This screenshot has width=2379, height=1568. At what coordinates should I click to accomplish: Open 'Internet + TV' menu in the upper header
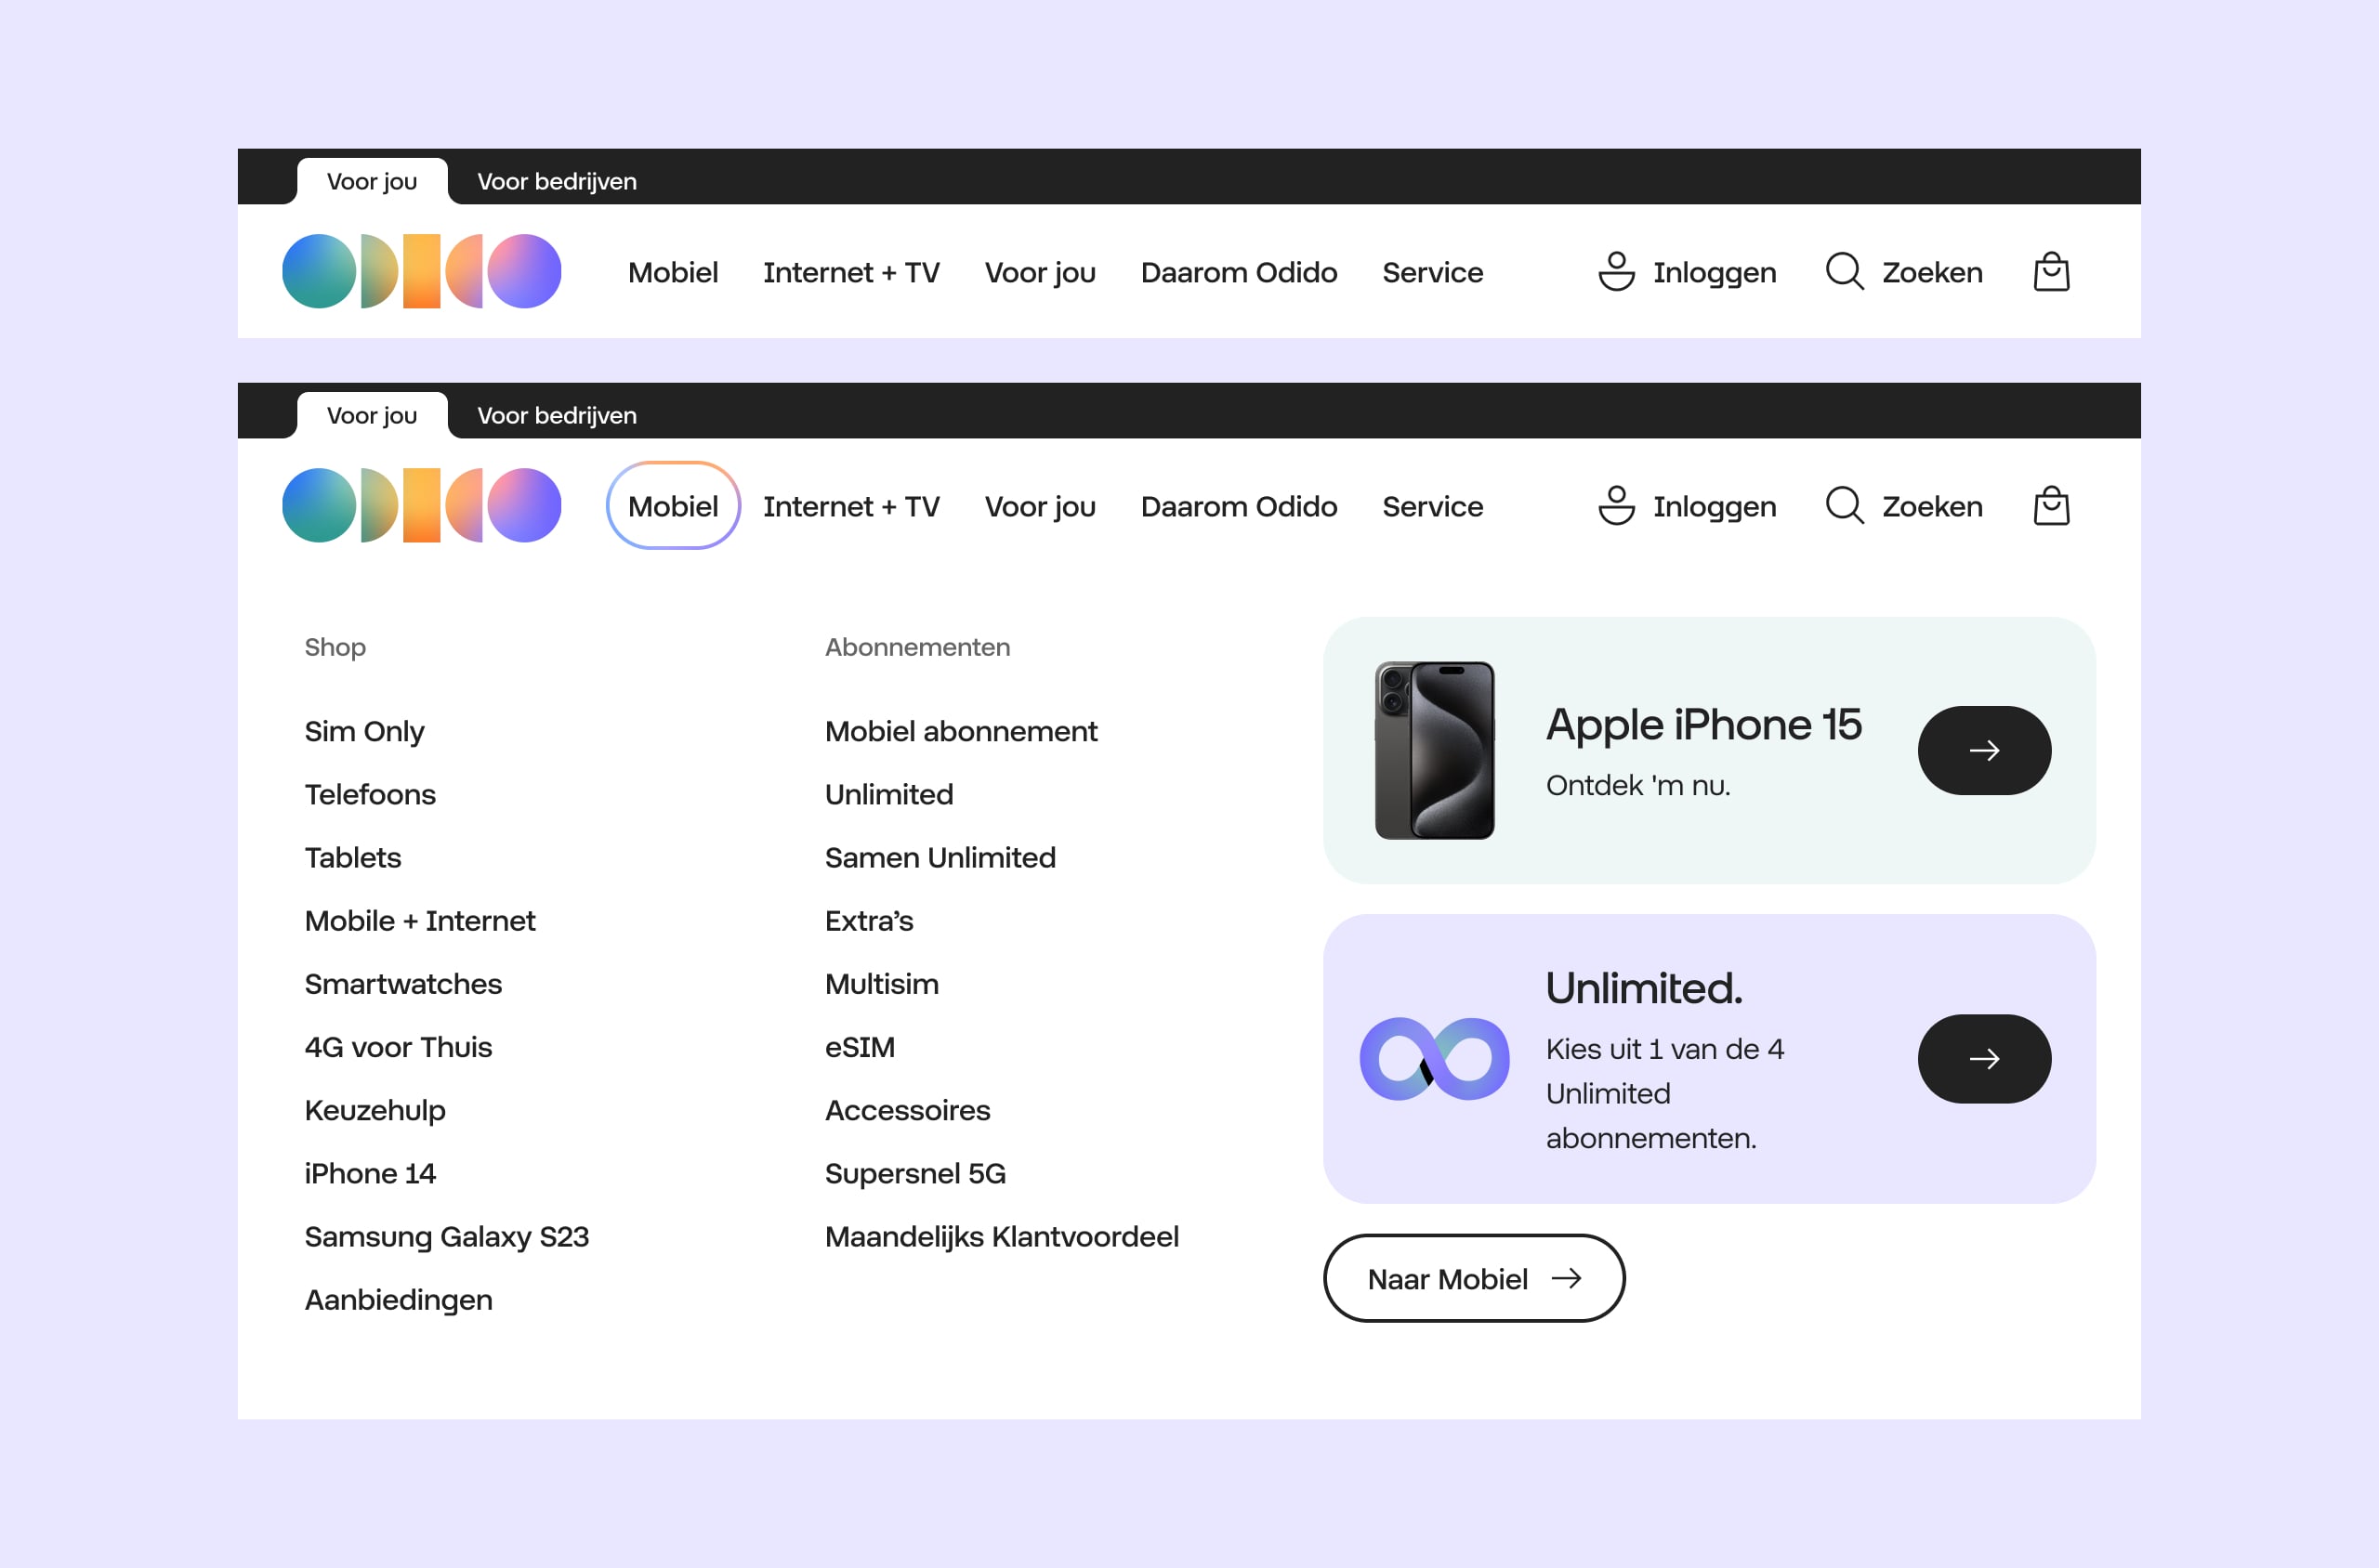click(x=851, y=272)
